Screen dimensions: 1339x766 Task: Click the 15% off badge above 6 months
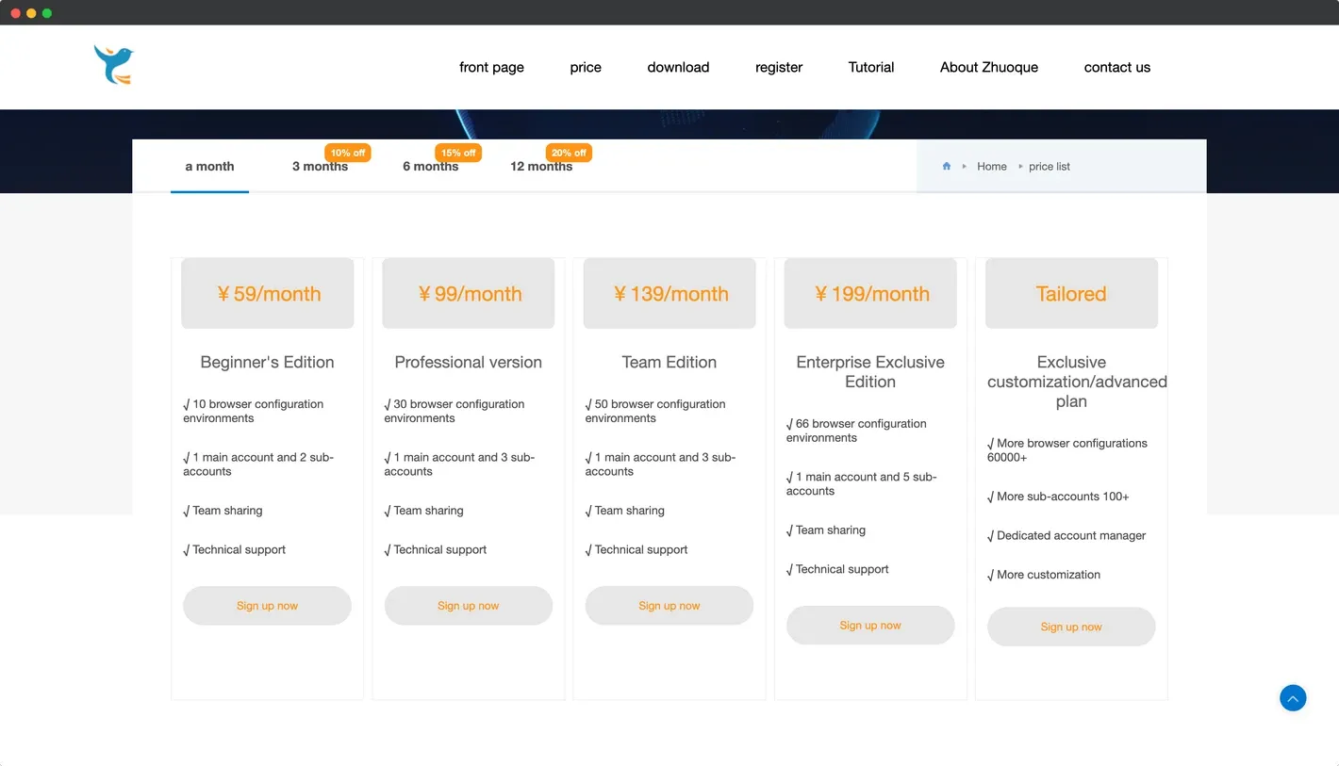click(x=458, y=152)
